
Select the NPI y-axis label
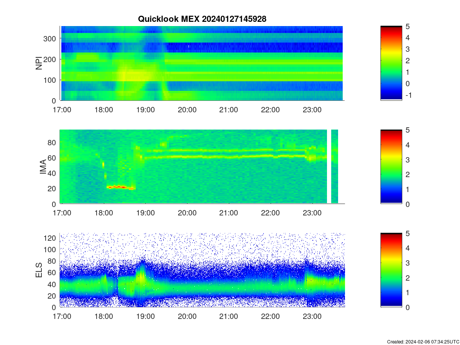(x=39, y=63)
